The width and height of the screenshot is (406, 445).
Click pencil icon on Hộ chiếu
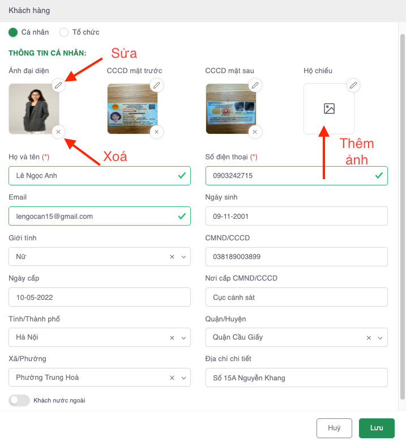[353, 86]
